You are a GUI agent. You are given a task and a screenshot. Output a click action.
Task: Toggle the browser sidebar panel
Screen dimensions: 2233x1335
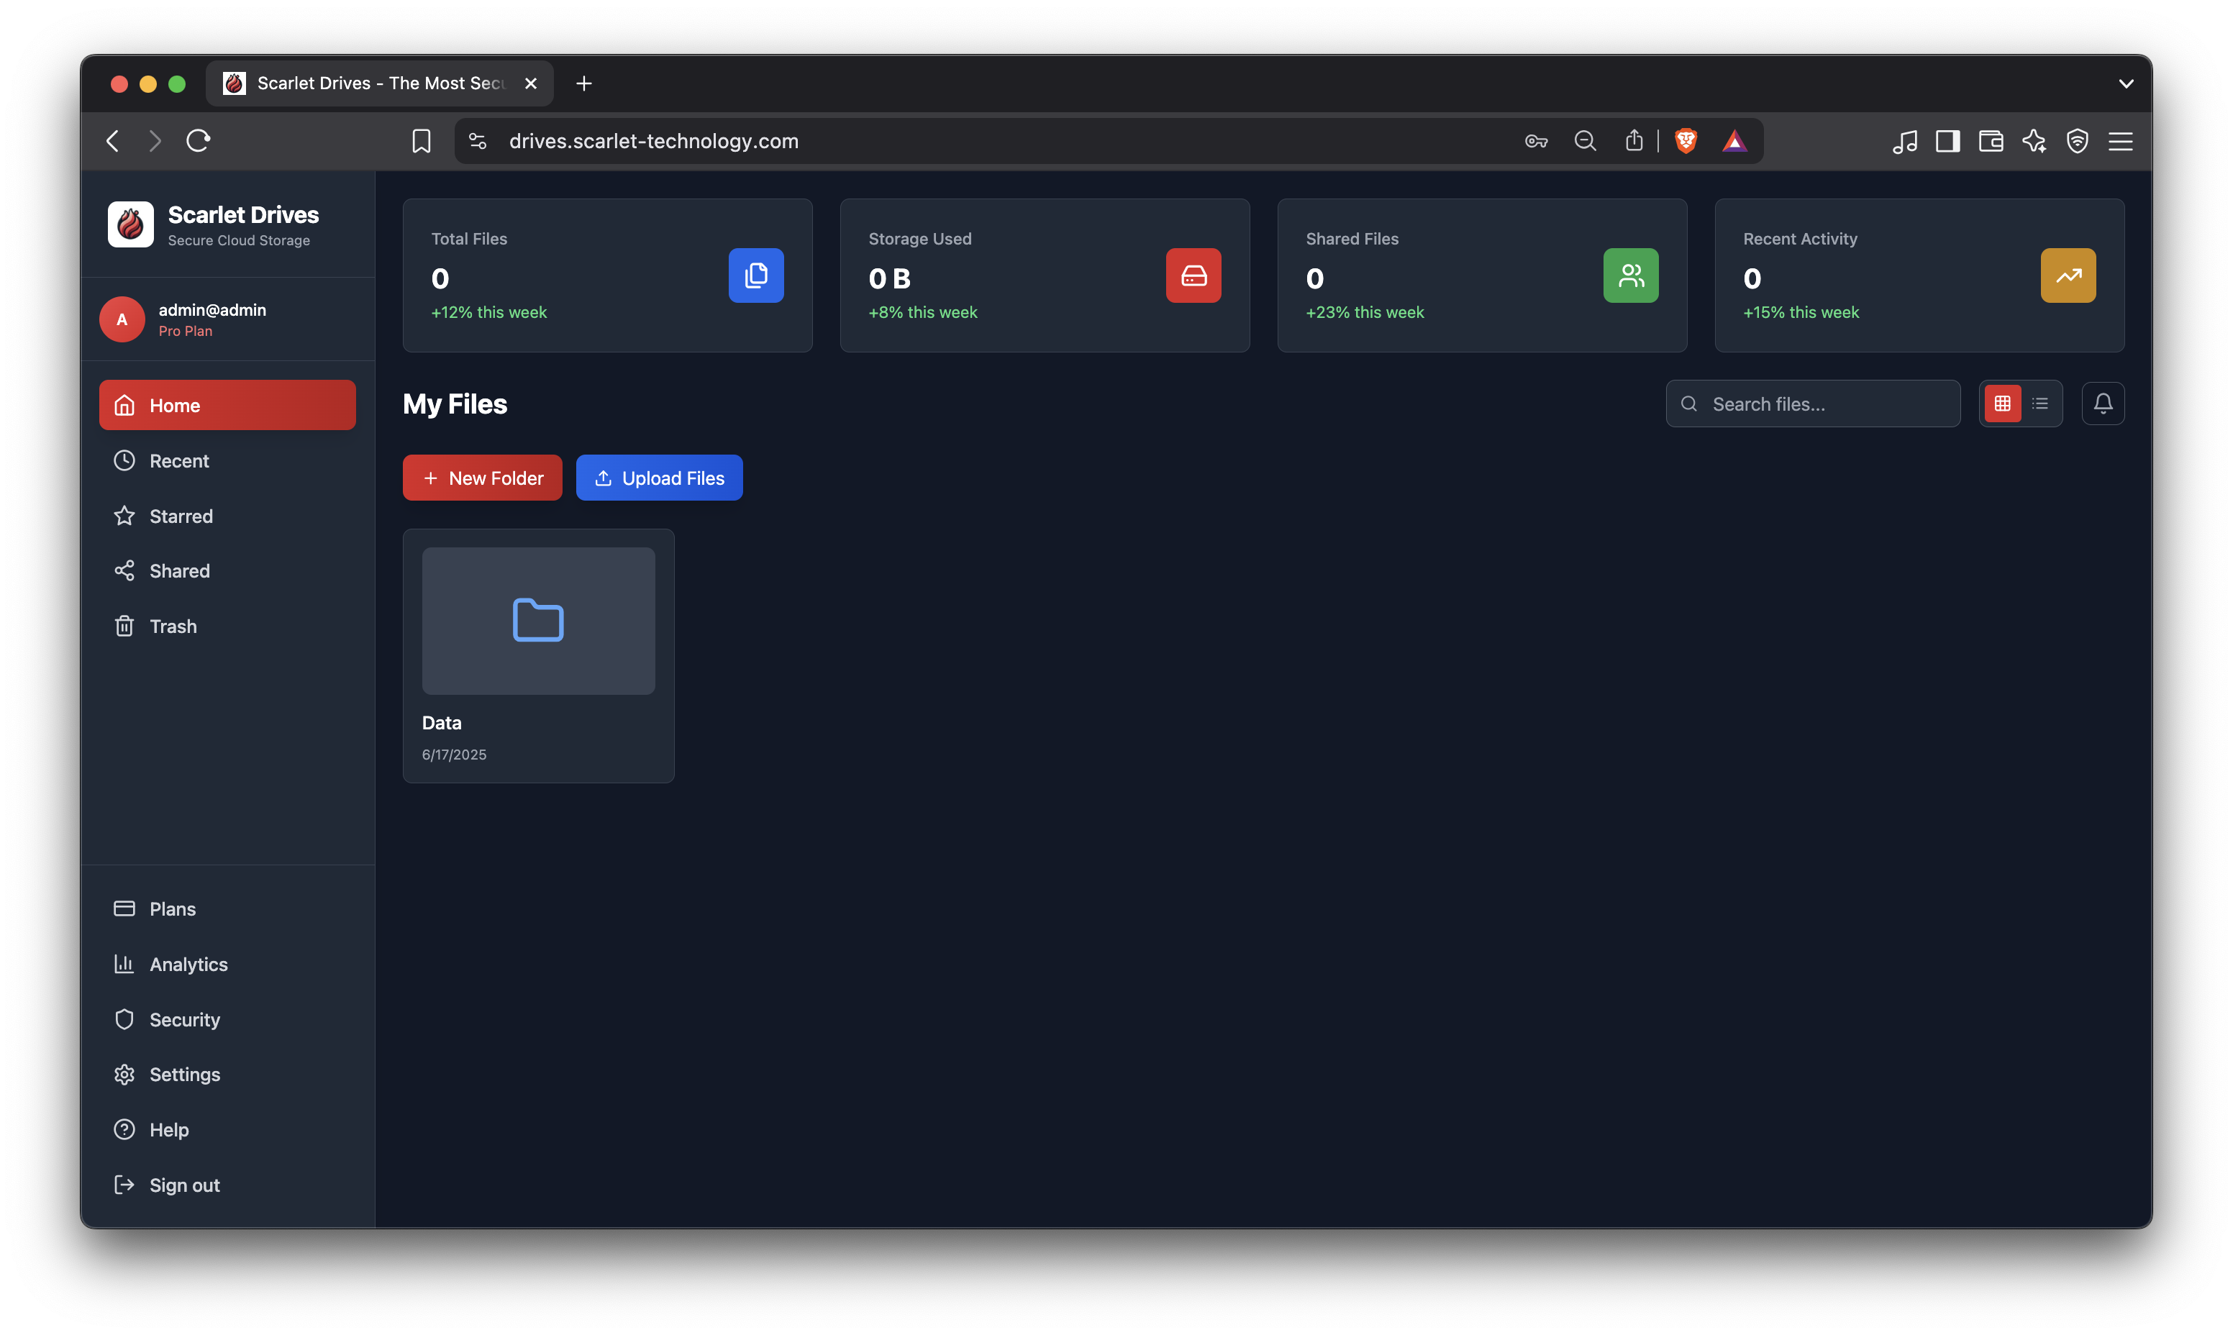(x=1948, y=141)
